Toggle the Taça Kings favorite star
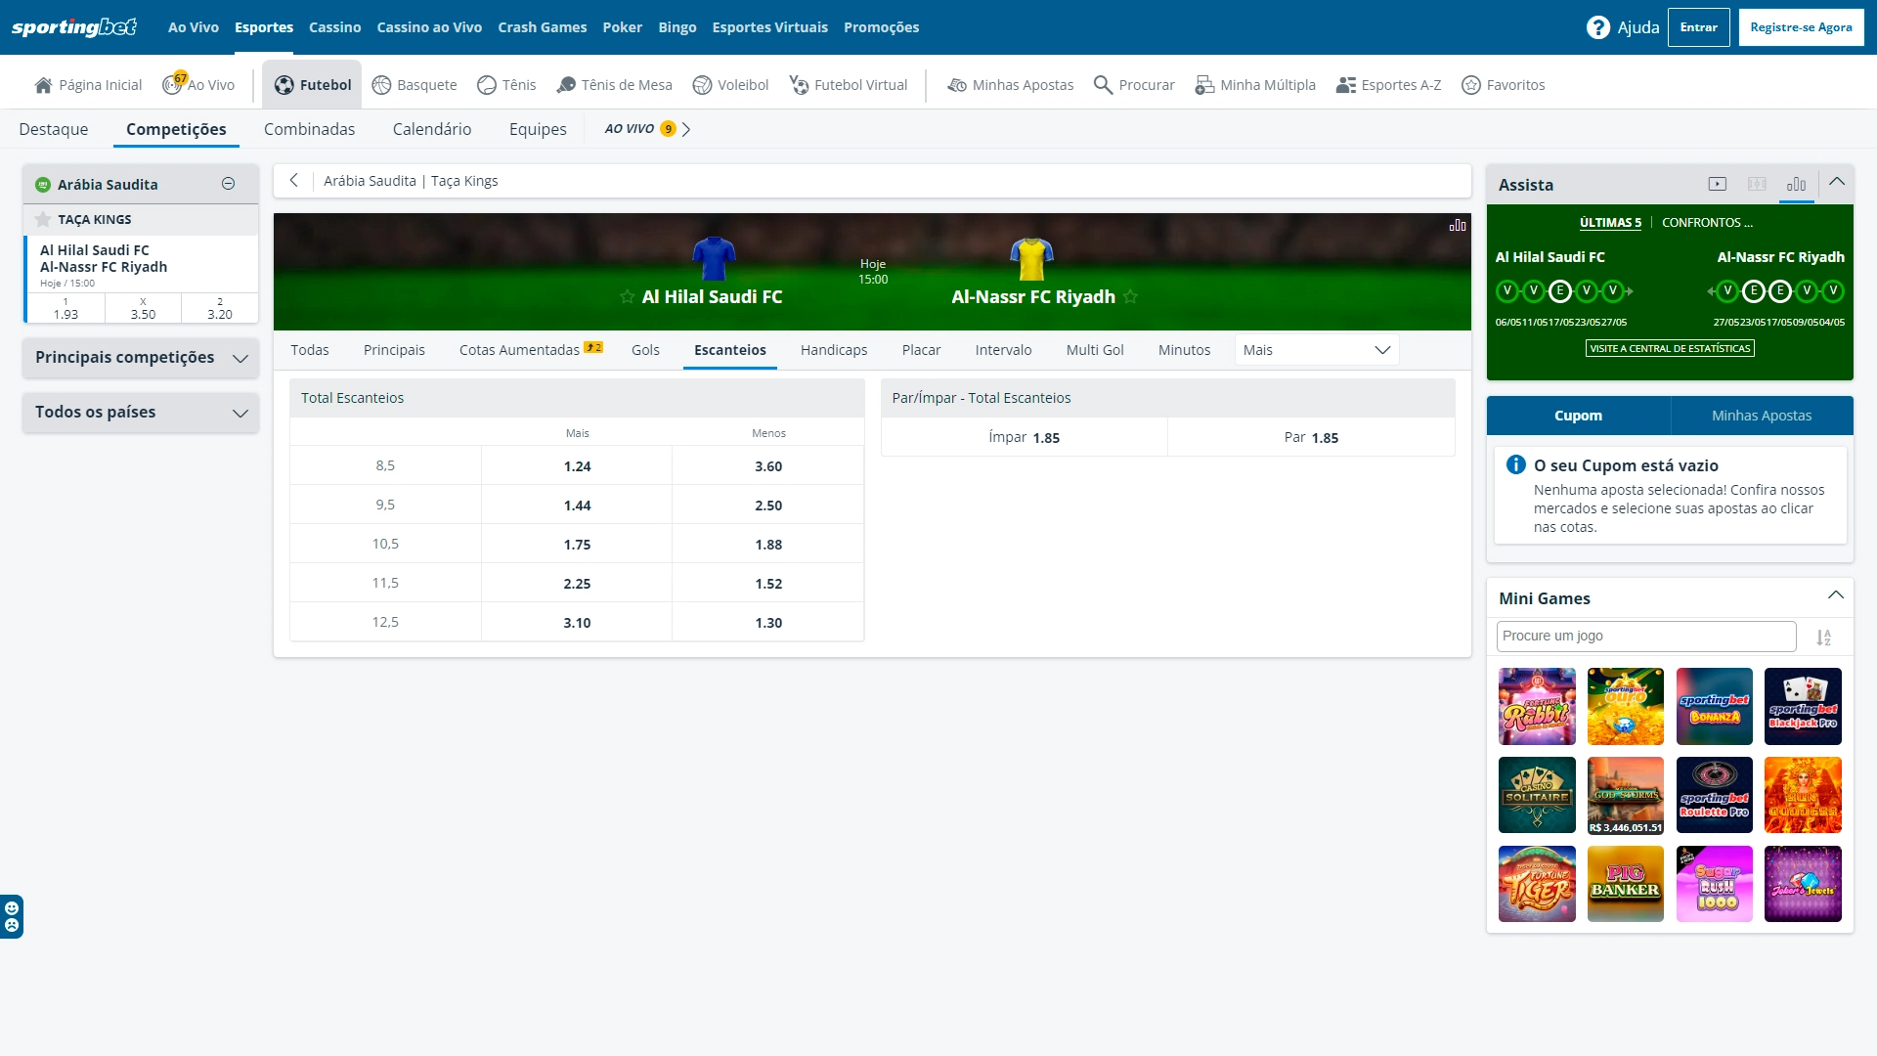 (x=43, y=219)
